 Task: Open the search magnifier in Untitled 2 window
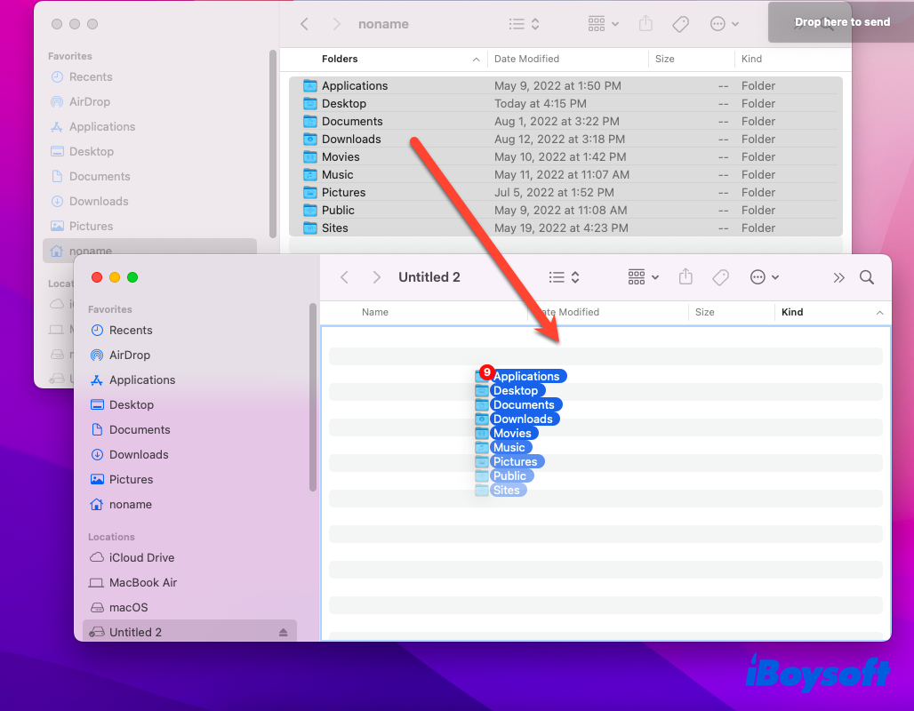click(867, 277)
